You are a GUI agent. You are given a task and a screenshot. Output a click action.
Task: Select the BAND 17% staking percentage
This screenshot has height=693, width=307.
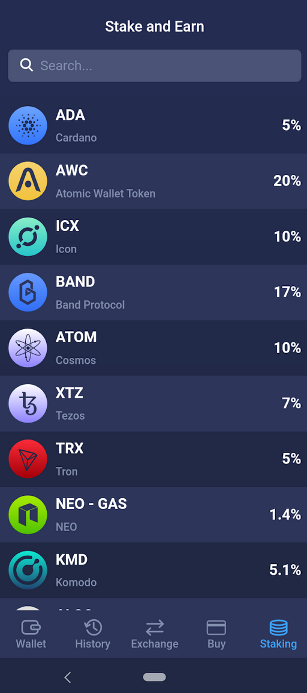pos(288,292)
